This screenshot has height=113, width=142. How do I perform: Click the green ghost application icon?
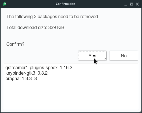click(x=5, y=4)
